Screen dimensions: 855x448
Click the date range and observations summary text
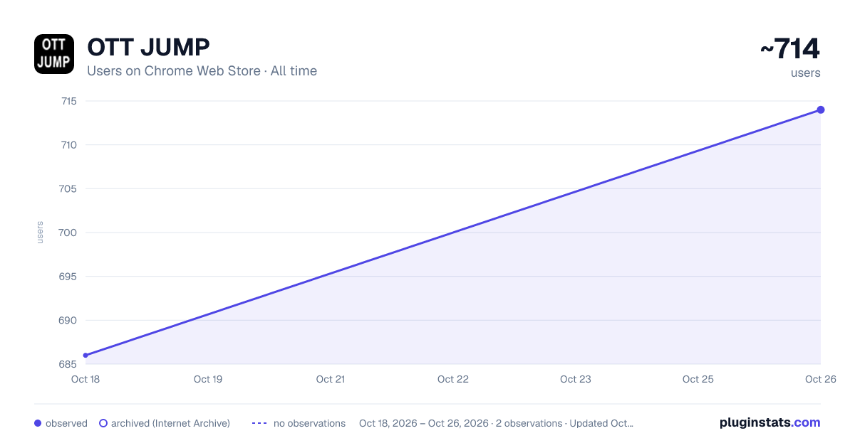click(x=496, y=423)
